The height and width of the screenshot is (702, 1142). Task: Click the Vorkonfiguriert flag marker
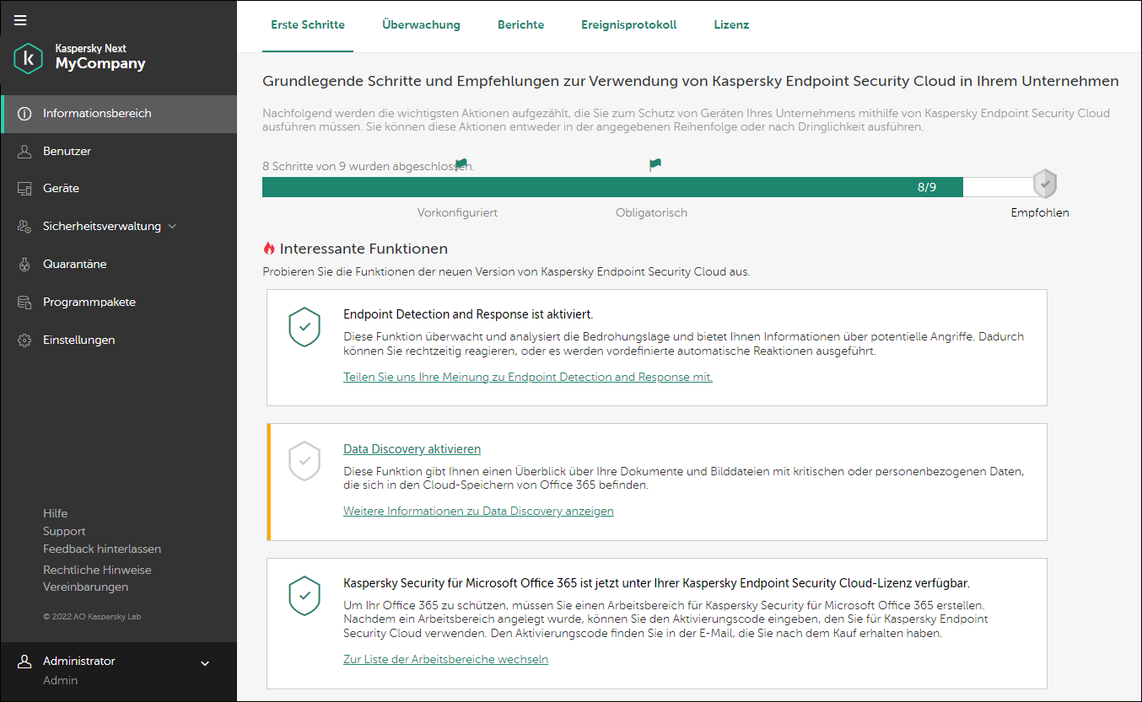tap(461, 163)
